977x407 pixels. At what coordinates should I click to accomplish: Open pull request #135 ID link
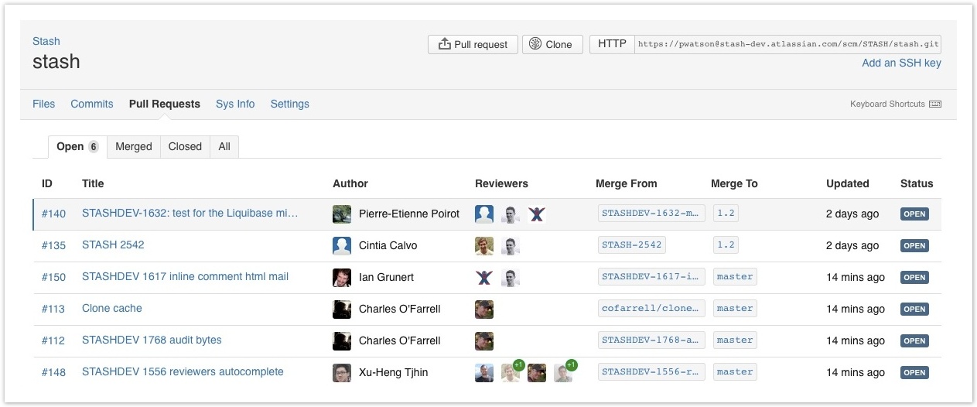point(53,245)
